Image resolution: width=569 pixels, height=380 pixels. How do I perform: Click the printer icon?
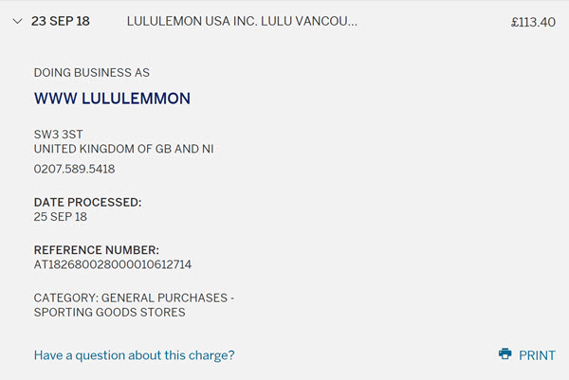505,353
